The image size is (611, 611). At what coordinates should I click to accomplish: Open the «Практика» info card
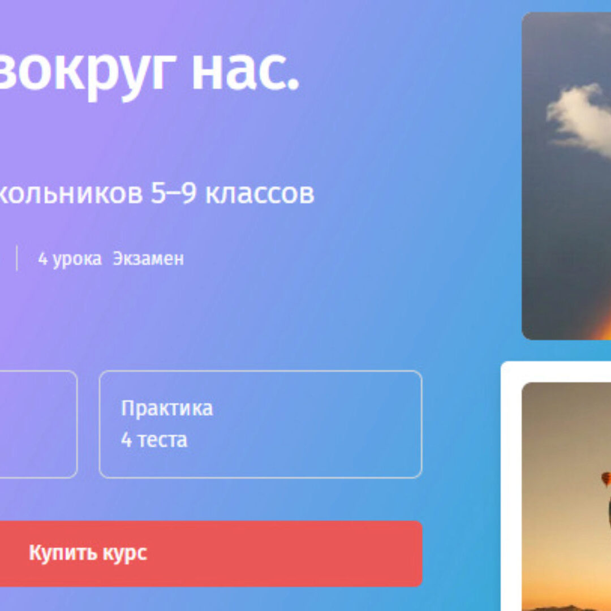[261, 424]
